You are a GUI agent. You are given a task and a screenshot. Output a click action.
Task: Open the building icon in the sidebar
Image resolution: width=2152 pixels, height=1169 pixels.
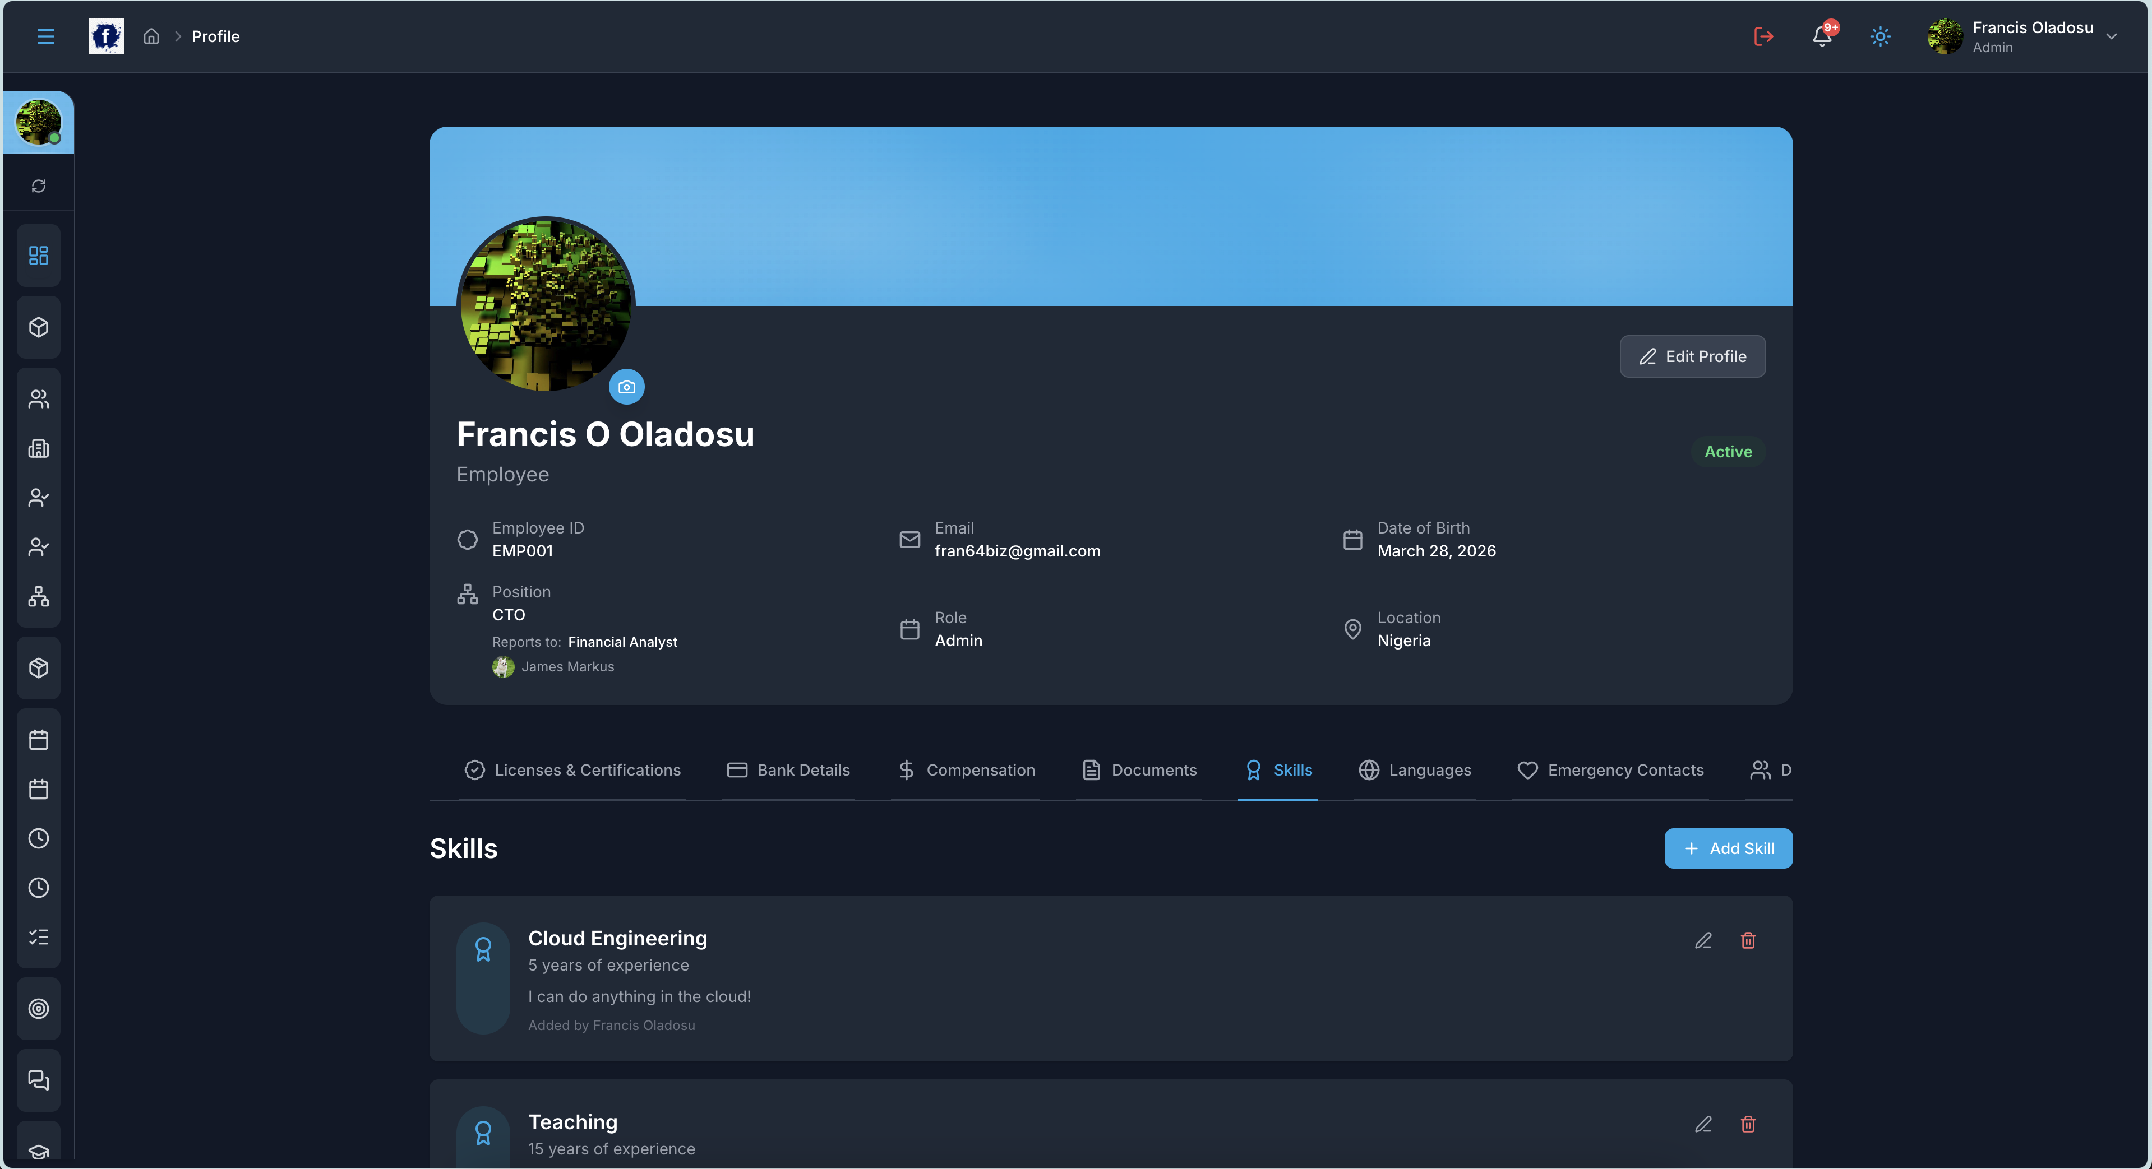tap(39, 448)
